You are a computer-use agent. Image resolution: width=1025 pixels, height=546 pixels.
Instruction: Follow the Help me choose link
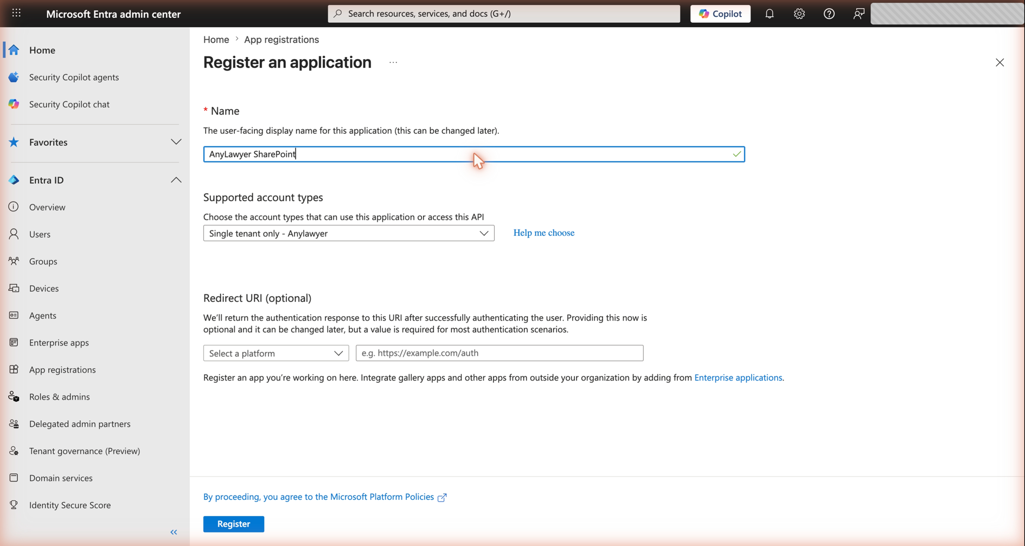click(x=544, y=233)
